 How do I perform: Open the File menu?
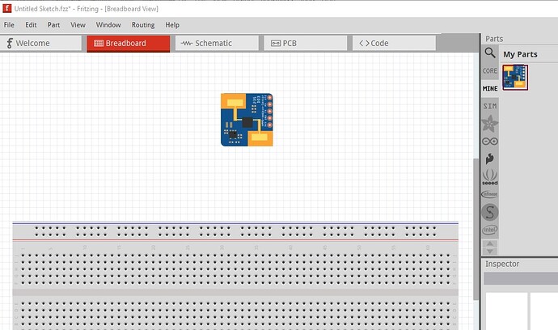10,25
